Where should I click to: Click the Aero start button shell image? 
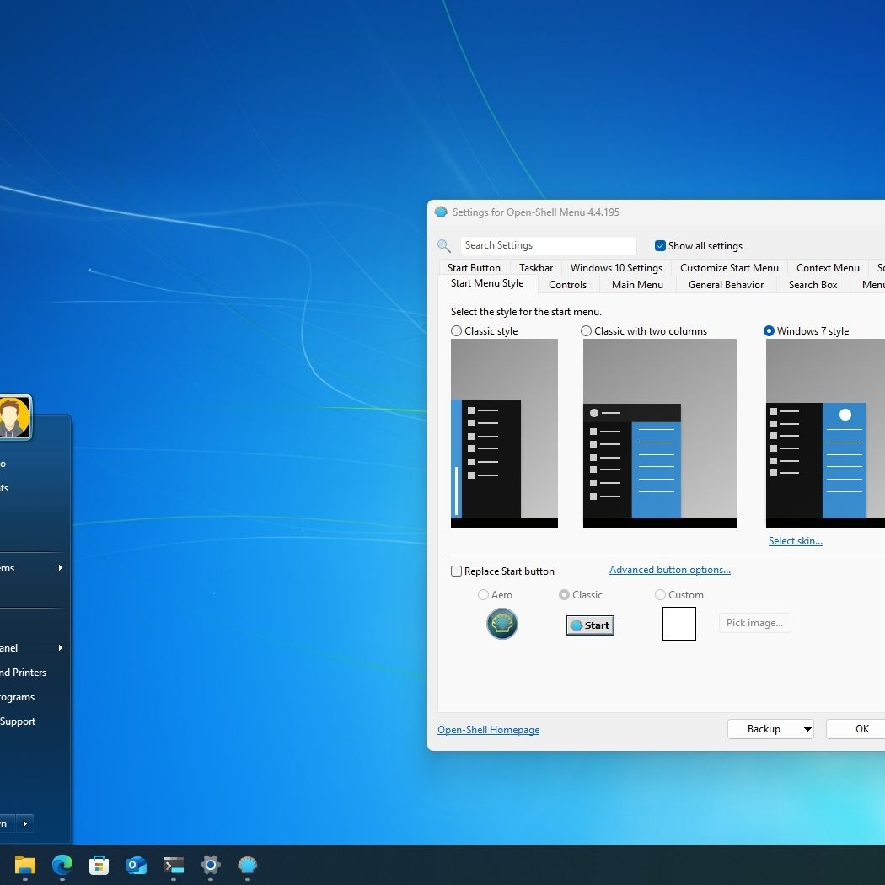click(502, 624)
